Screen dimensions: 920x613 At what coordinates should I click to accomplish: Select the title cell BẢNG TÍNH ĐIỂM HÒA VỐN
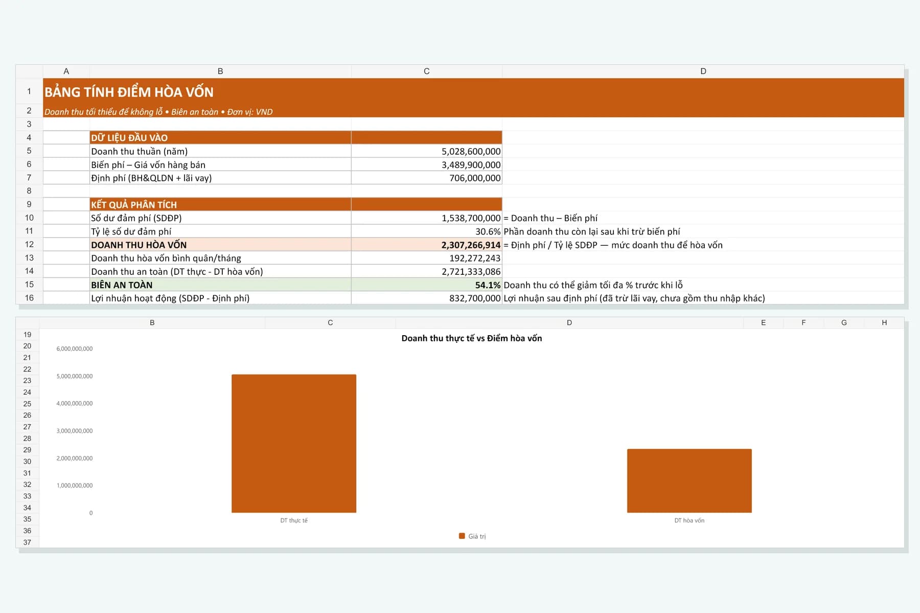(473, 91)
